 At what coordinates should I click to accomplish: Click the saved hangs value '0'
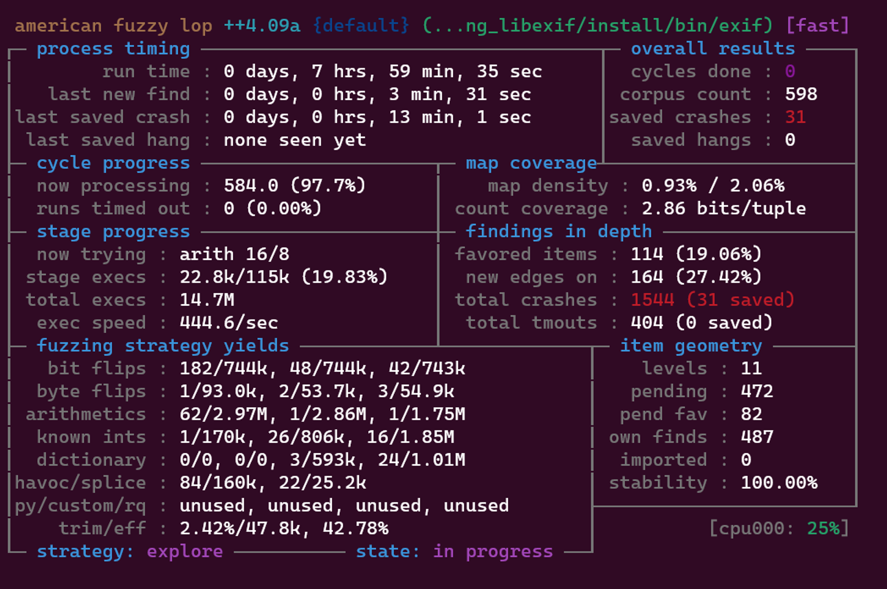pos(790,140)
